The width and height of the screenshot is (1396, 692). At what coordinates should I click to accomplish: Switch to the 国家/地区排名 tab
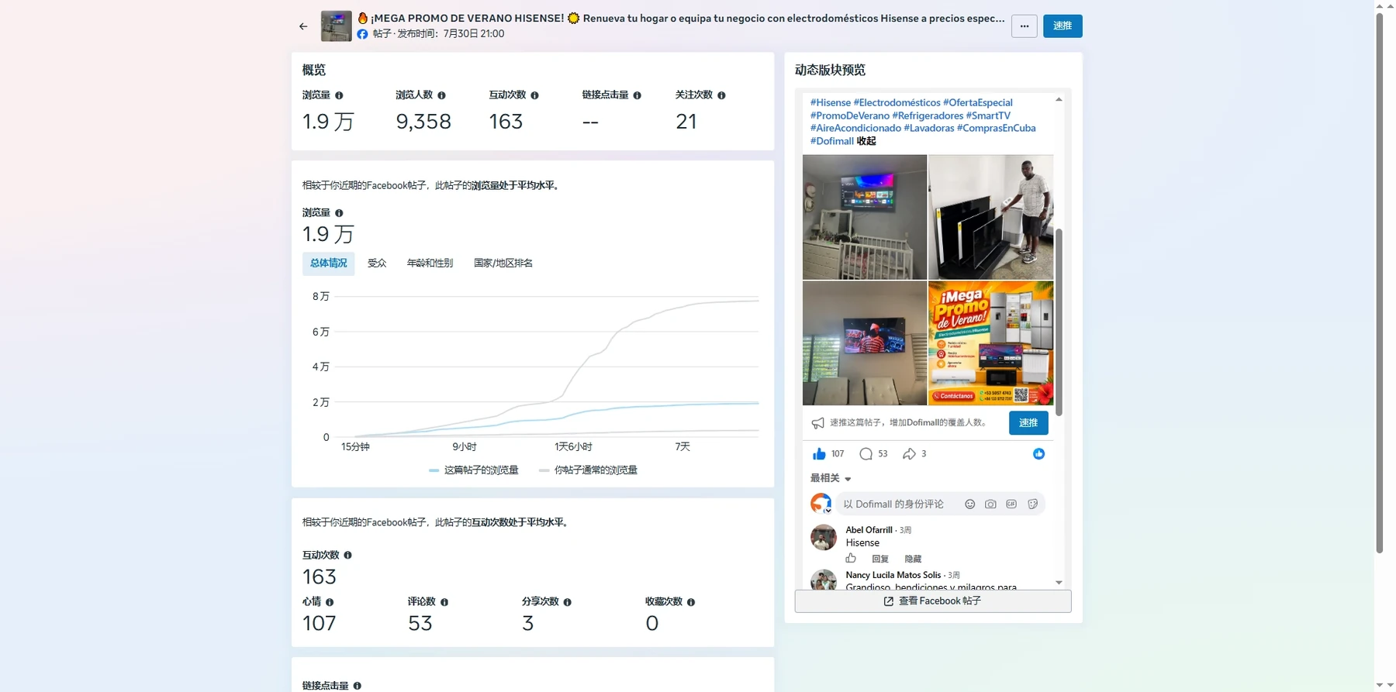(503, 263)
